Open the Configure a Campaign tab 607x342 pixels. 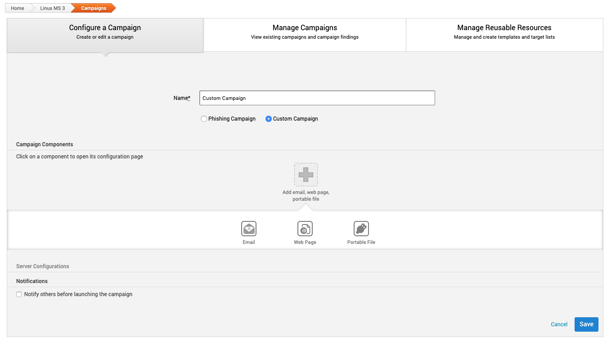pos(105,32)
